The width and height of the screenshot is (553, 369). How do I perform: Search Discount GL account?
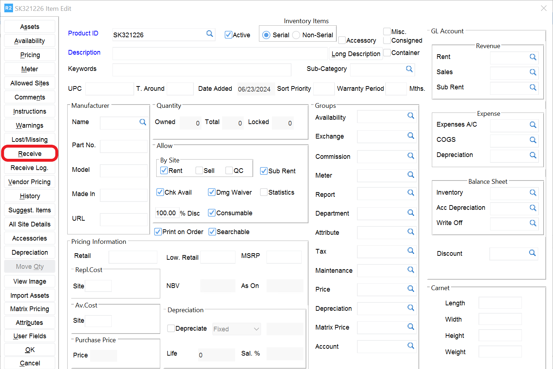(532, 253)
